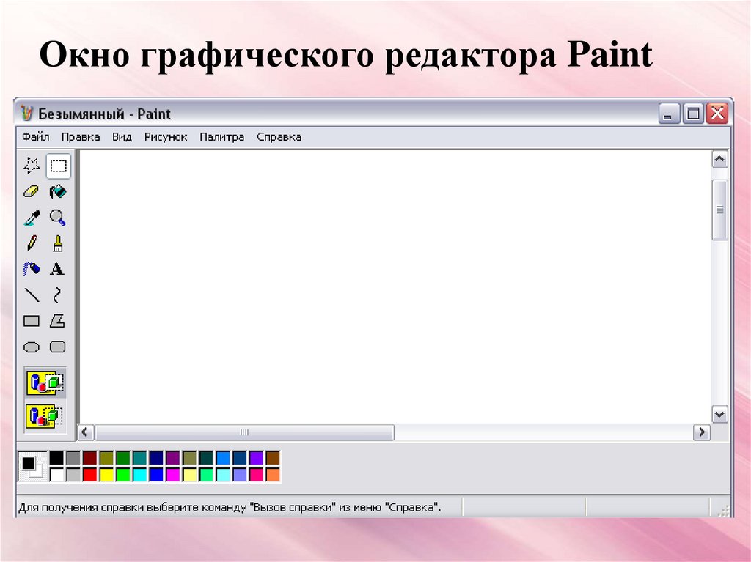Choose the Airbrush spray tool

point(32,269)
